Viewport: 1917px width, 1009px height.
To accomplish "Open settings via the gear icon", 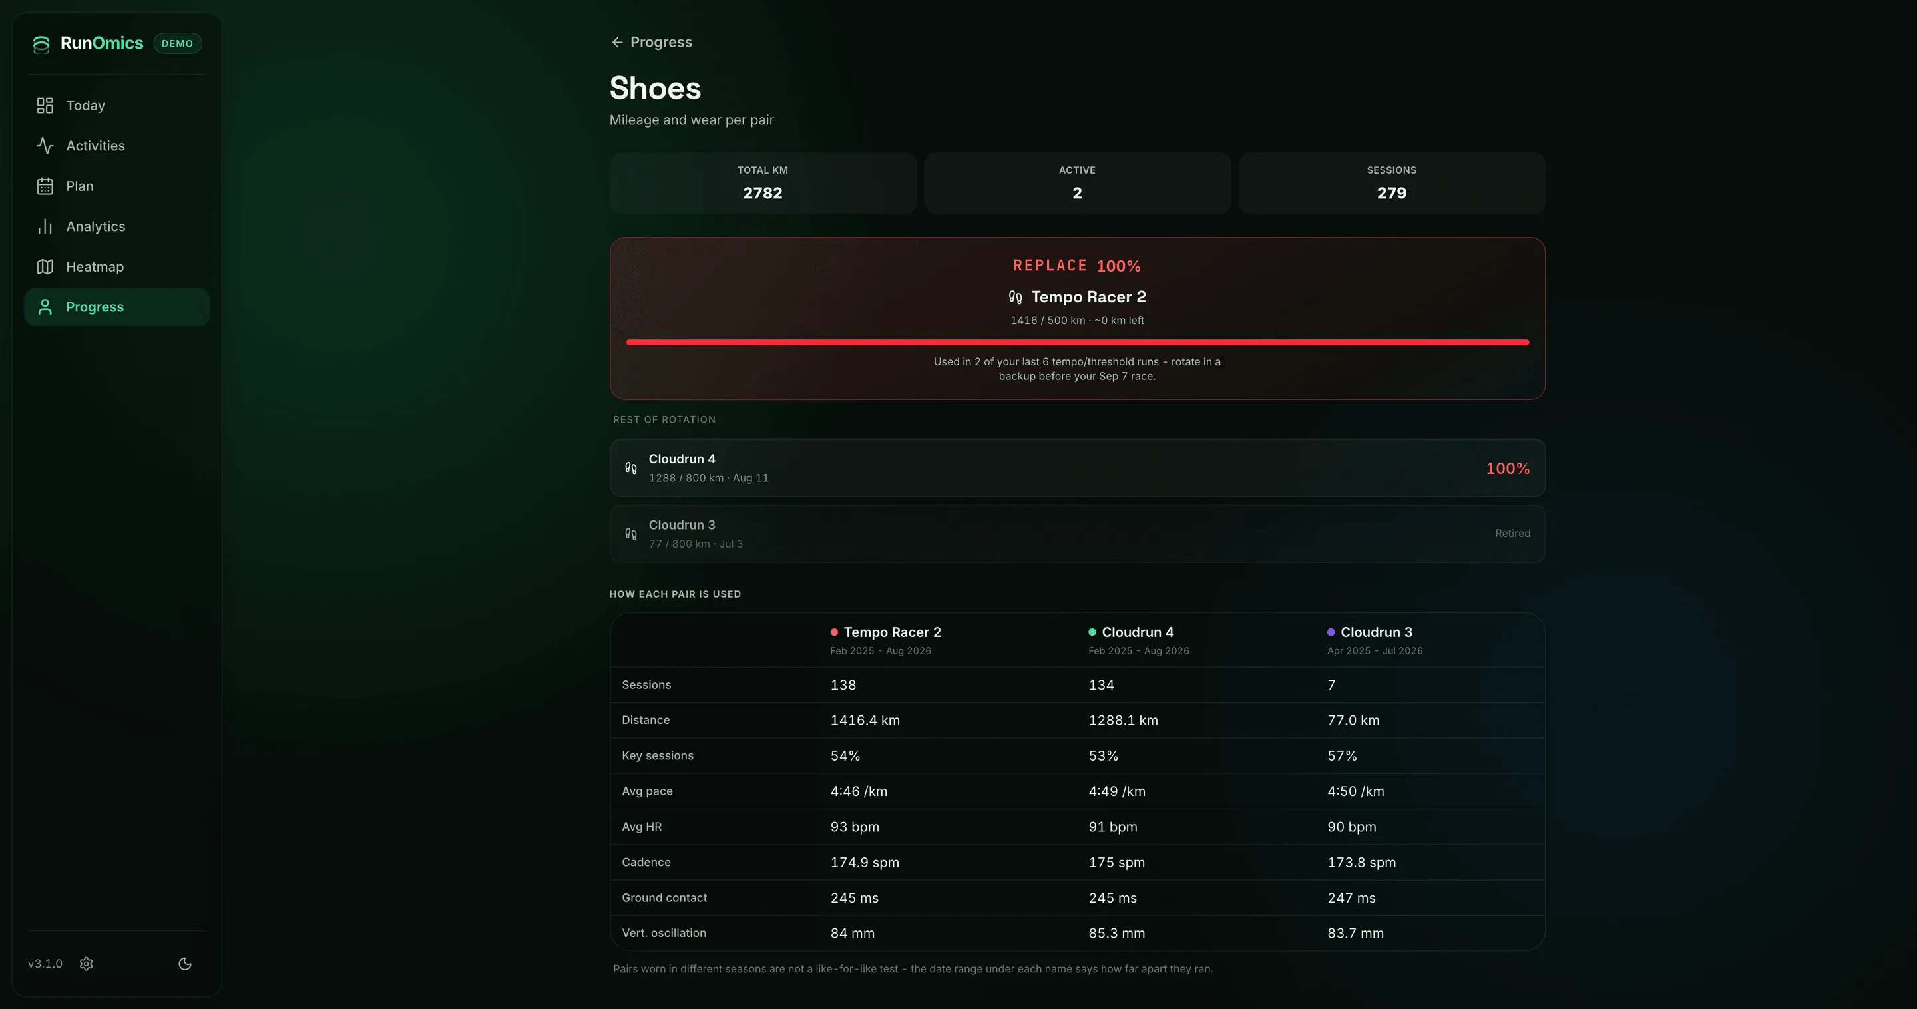I will click(x=87, y=964).
